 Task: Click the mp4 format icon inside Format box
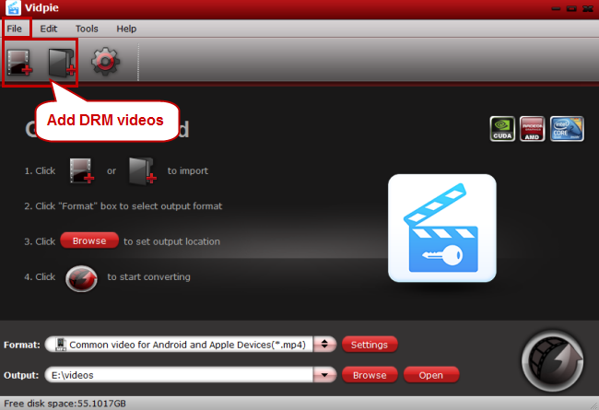pos(61,345)
